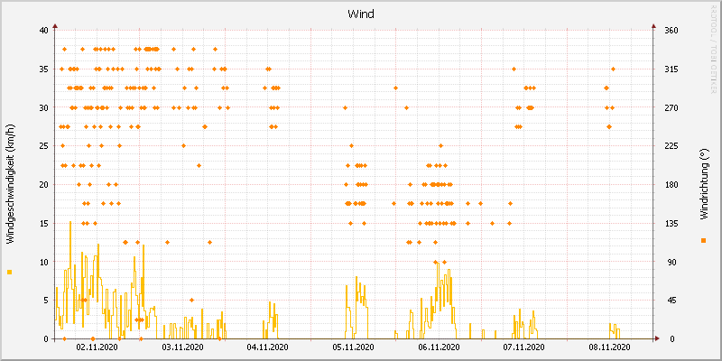Image resolution: width=722 pixels, height=361 pixels.
Task: Click the 'Windrichtung (°)' axis label
Action: pos(703,184)
